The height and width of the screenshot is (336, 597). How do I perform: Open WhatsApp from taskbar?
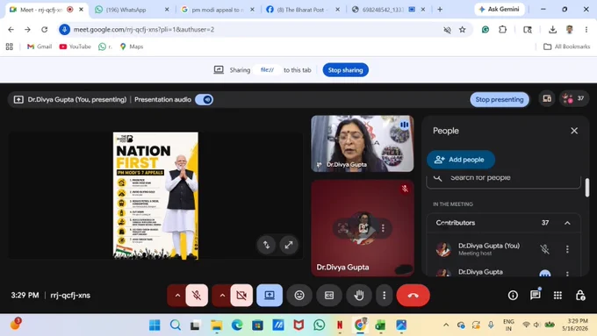(319, 325)
